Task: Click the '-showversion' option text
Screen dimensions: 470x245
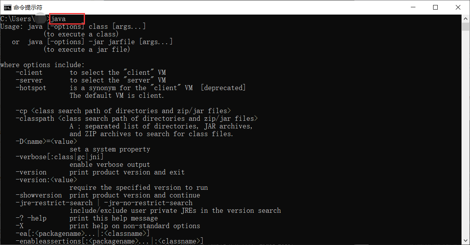Action: click(39, 195)
